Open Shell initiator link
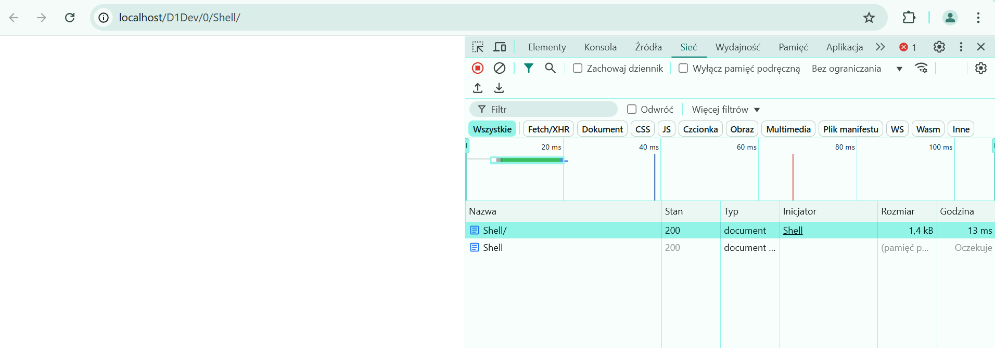The image size is (995, 348). coord(793,230)
